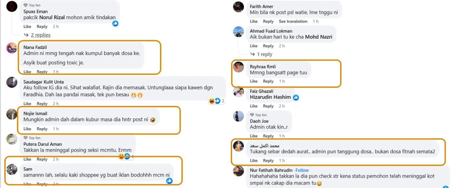
Task: Open Daoh Joe's profile avatar
Action: [x=238, y=116]
